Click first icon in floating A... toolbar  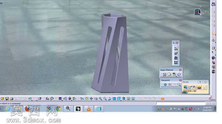click(176, 49)
